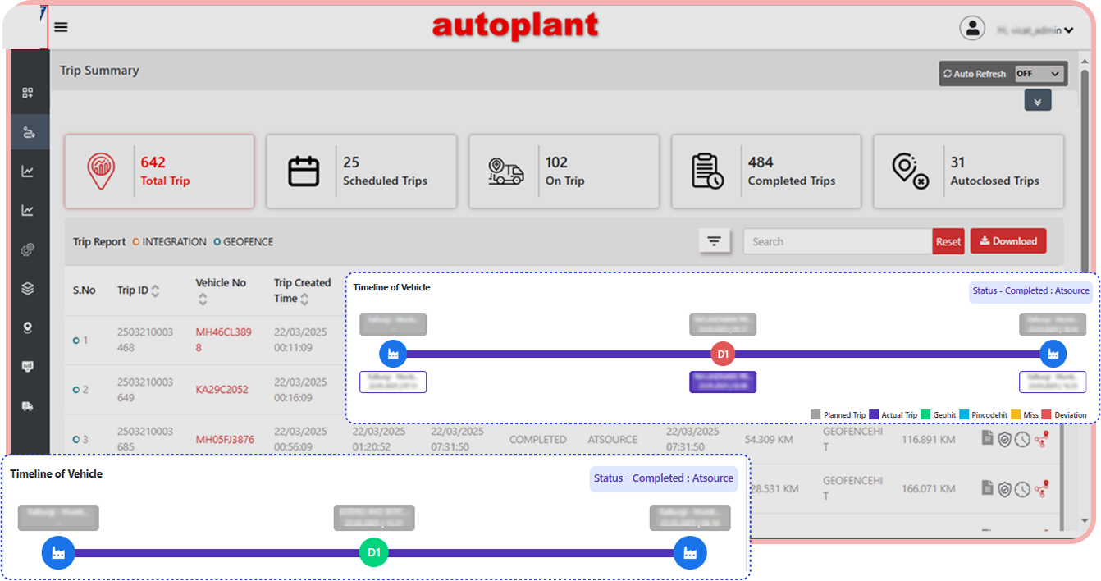
Task: Click the shield icon in row three
Action: pos(1005,439)
